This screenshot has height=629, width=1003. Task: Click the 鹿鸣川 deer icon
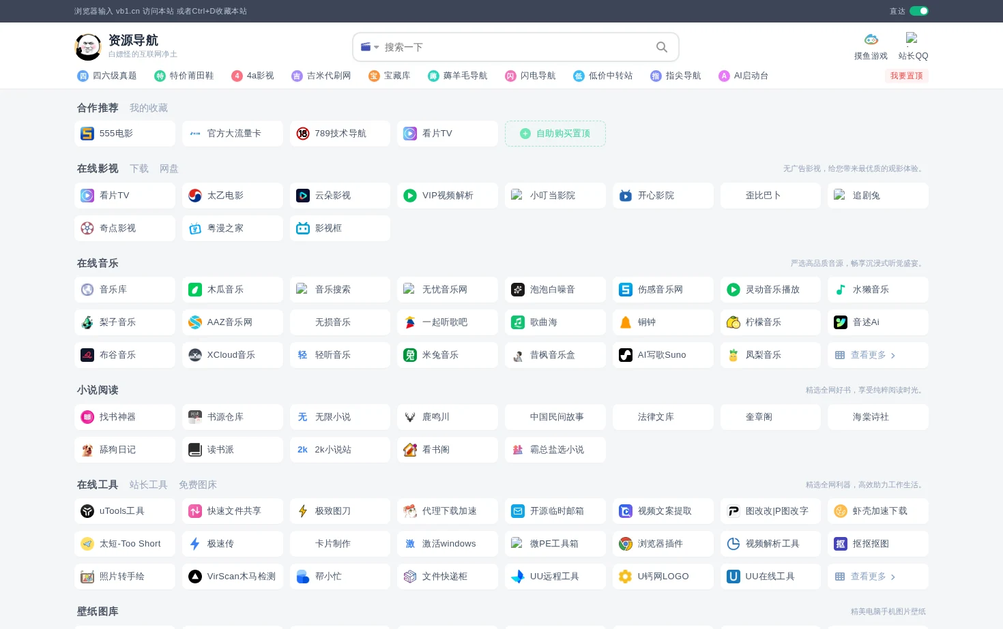(410, 417)
